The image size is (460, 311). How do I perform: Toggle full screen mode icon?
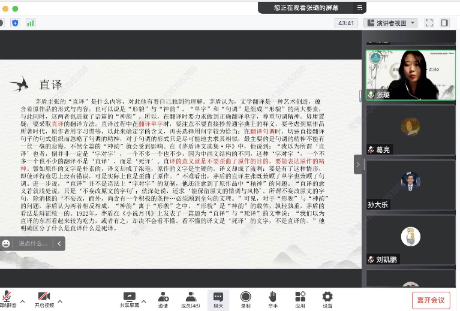click(x=429, y=23)
